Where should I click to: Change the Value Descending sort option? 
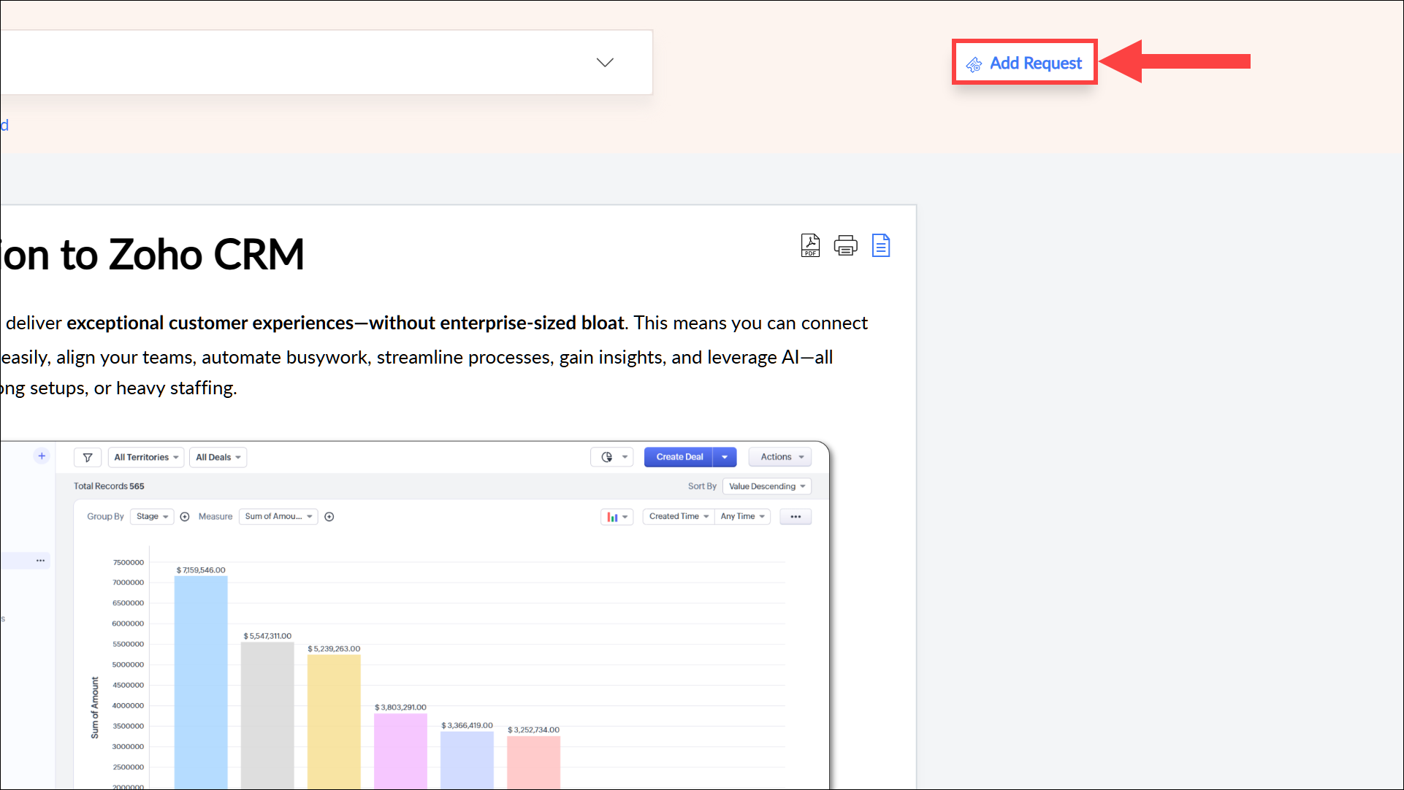point(766,486)
